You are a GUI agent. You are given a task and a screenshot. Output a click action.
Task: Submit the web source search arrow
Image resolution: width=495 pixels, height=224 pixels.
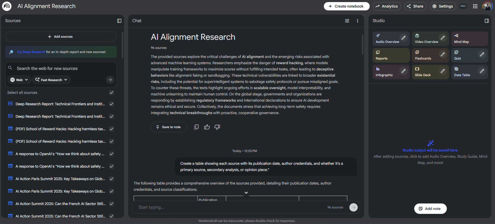pyautogui.click(x=110, y=80)
